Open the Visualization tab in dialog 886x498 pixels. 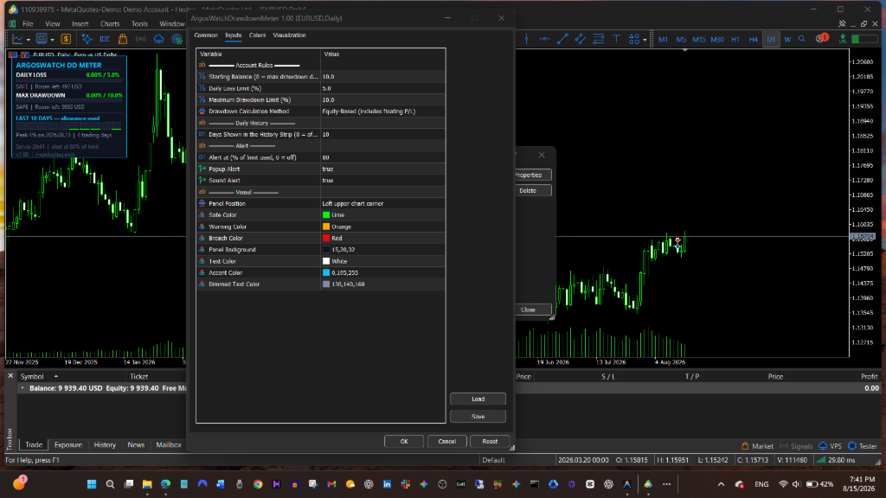click(x=289, y=35)
